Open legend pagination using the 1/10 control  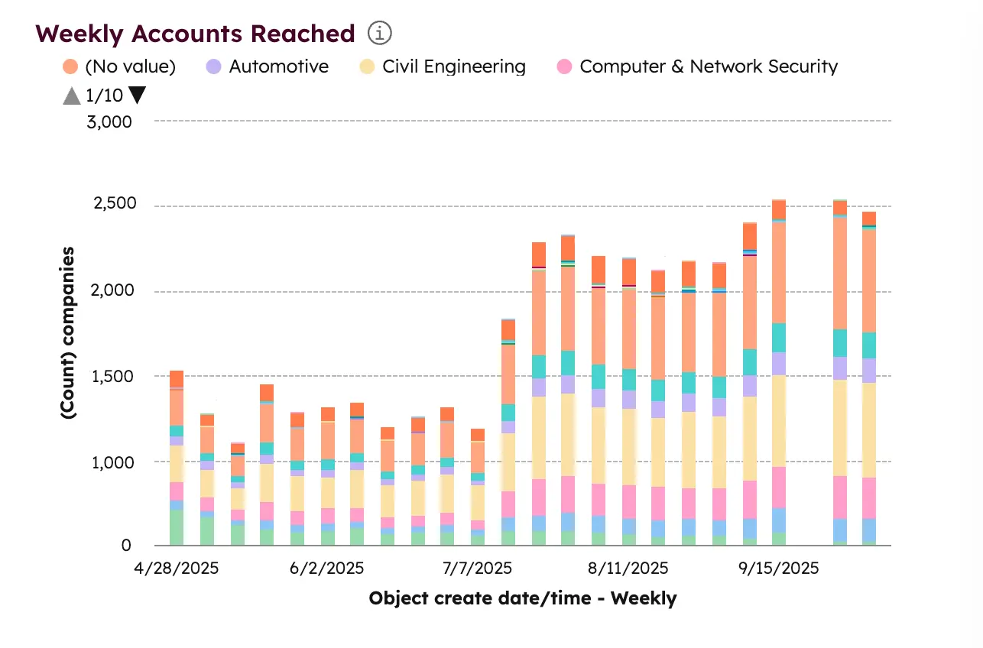point(103,95)
